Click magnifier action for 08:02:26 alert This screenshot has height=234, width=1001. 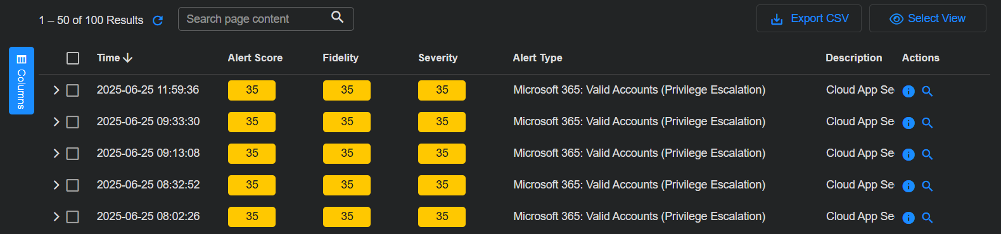[x=928, y=218]
